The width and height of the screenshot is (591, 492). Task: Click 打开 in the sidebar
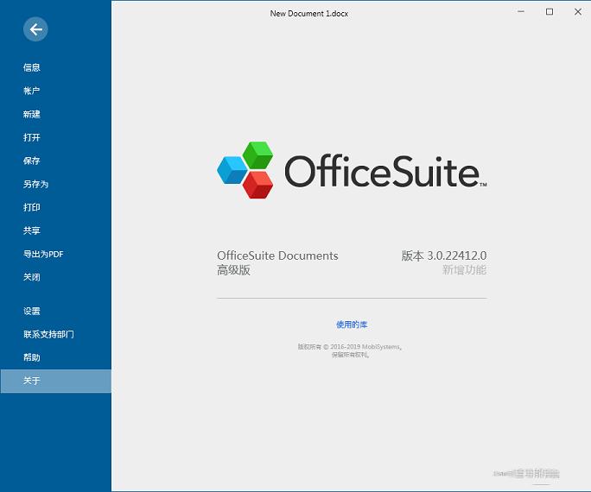[x=32, y=137]
